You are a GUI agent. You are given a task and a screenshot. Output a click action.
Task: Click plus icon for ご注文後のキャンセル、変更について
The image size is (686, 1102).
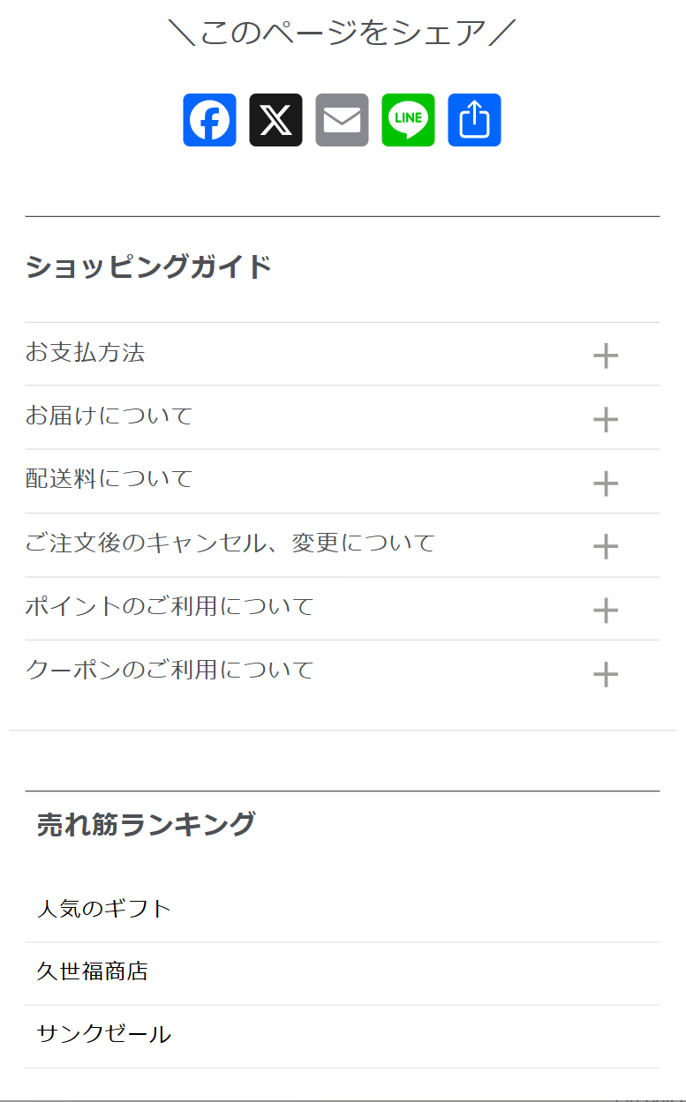coord(605,547)
